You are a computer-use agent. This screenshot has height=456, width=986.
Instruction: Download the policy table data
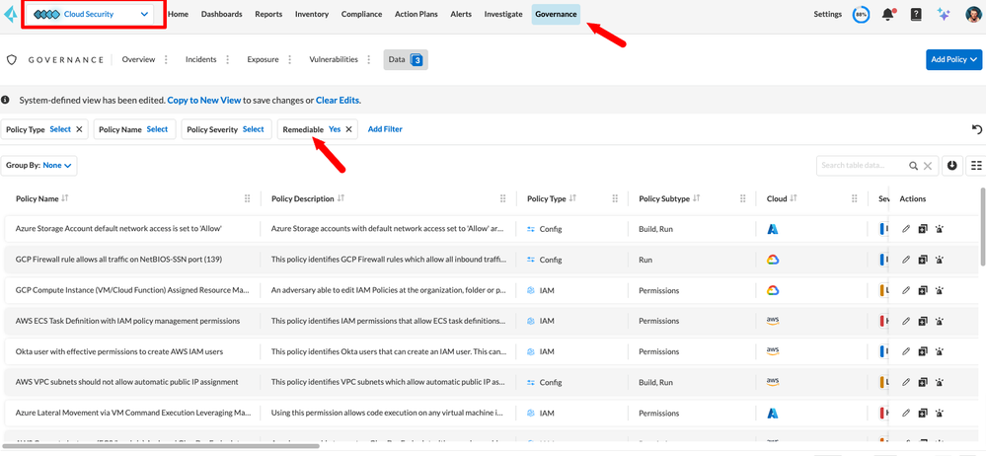point(952,166)
